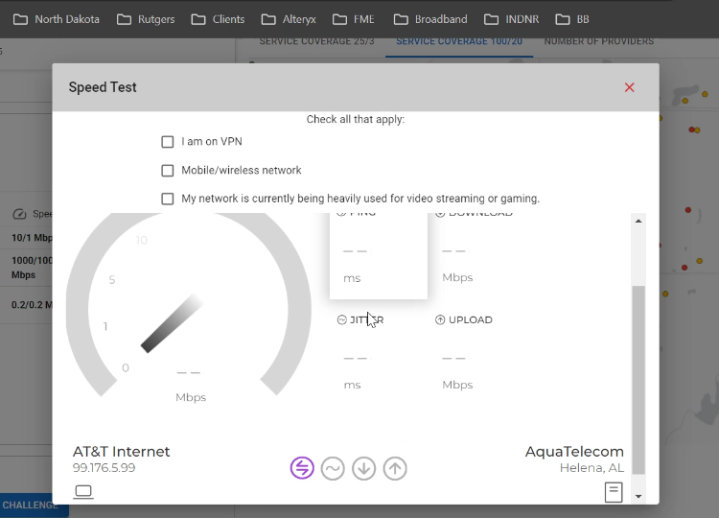Check the Mobile/wireless network box

168,171
